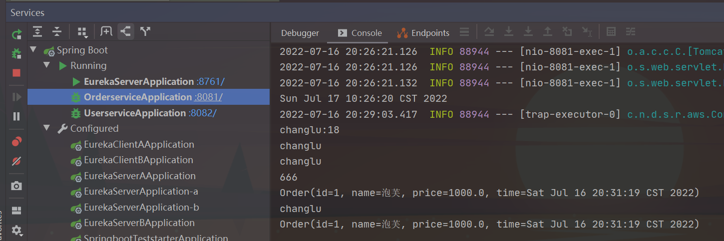Click the trap-executor-0 log line
The height and width of the screenshot is (241, 724).
coord(501,114)
